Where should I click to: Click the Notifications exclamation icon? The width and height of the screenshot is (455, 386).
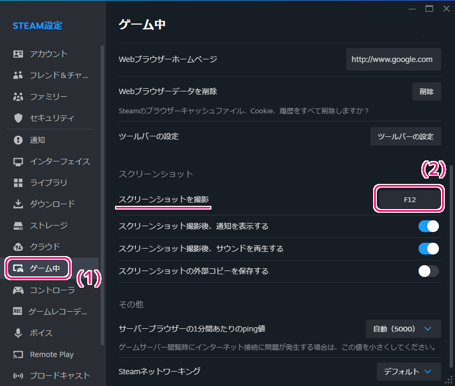(18, 140)
